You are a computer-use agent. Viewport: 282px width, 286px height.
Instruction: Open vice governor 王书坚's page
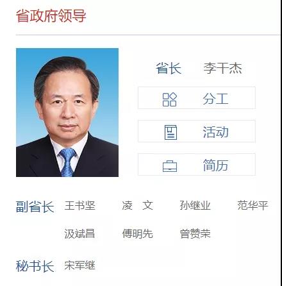79,205
